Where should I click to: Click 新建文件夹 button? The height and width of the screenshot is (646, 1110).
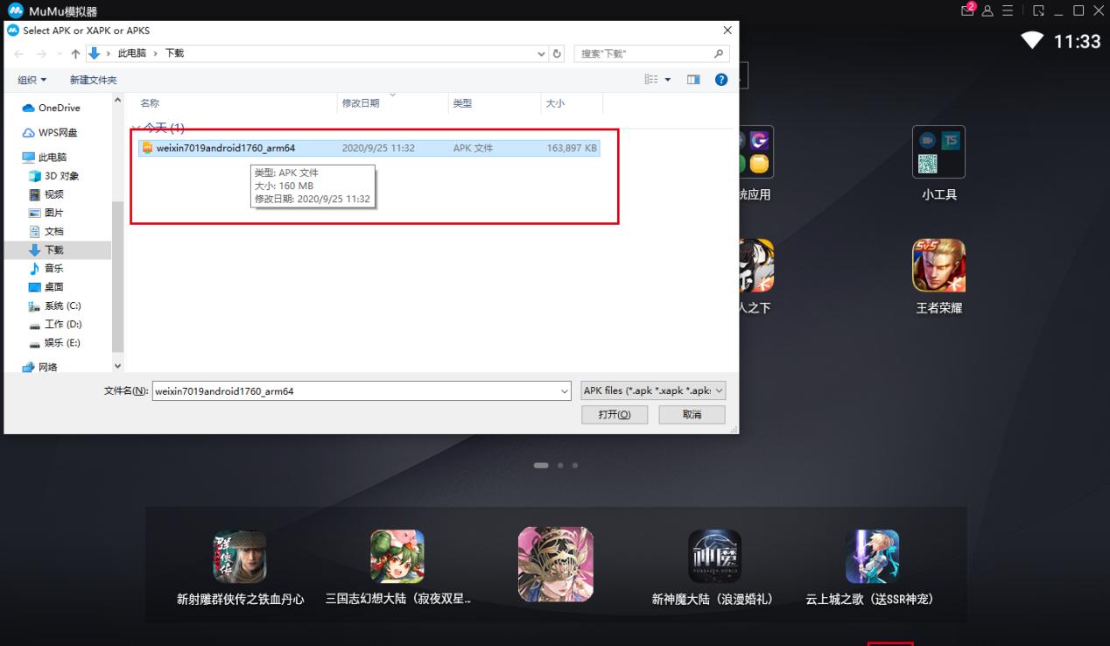tap(94, 80)
